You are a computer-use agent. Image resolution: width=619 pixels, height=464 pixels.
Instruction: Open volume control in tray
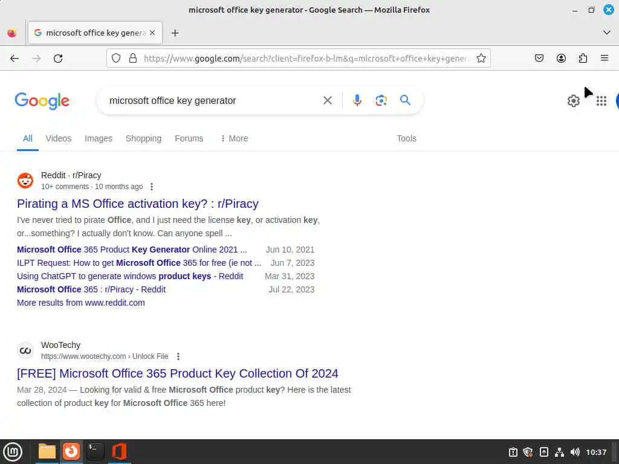[575, 452]
